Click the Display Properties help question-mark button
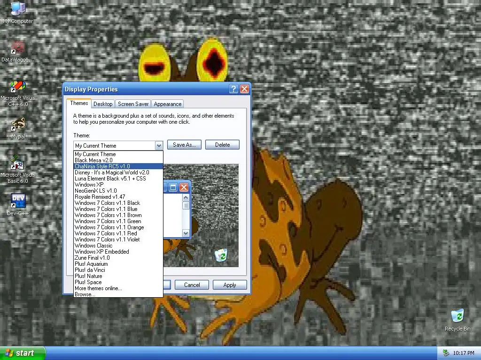Image resolution: width=481 pixels, height=360 pixels. pos(233,89)
